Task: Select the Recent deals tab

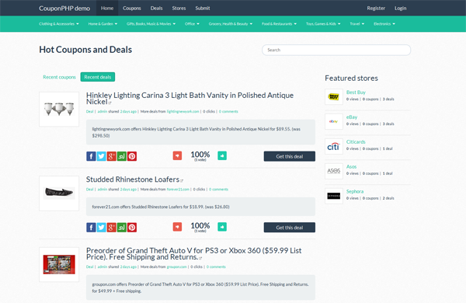Action: 98,77
